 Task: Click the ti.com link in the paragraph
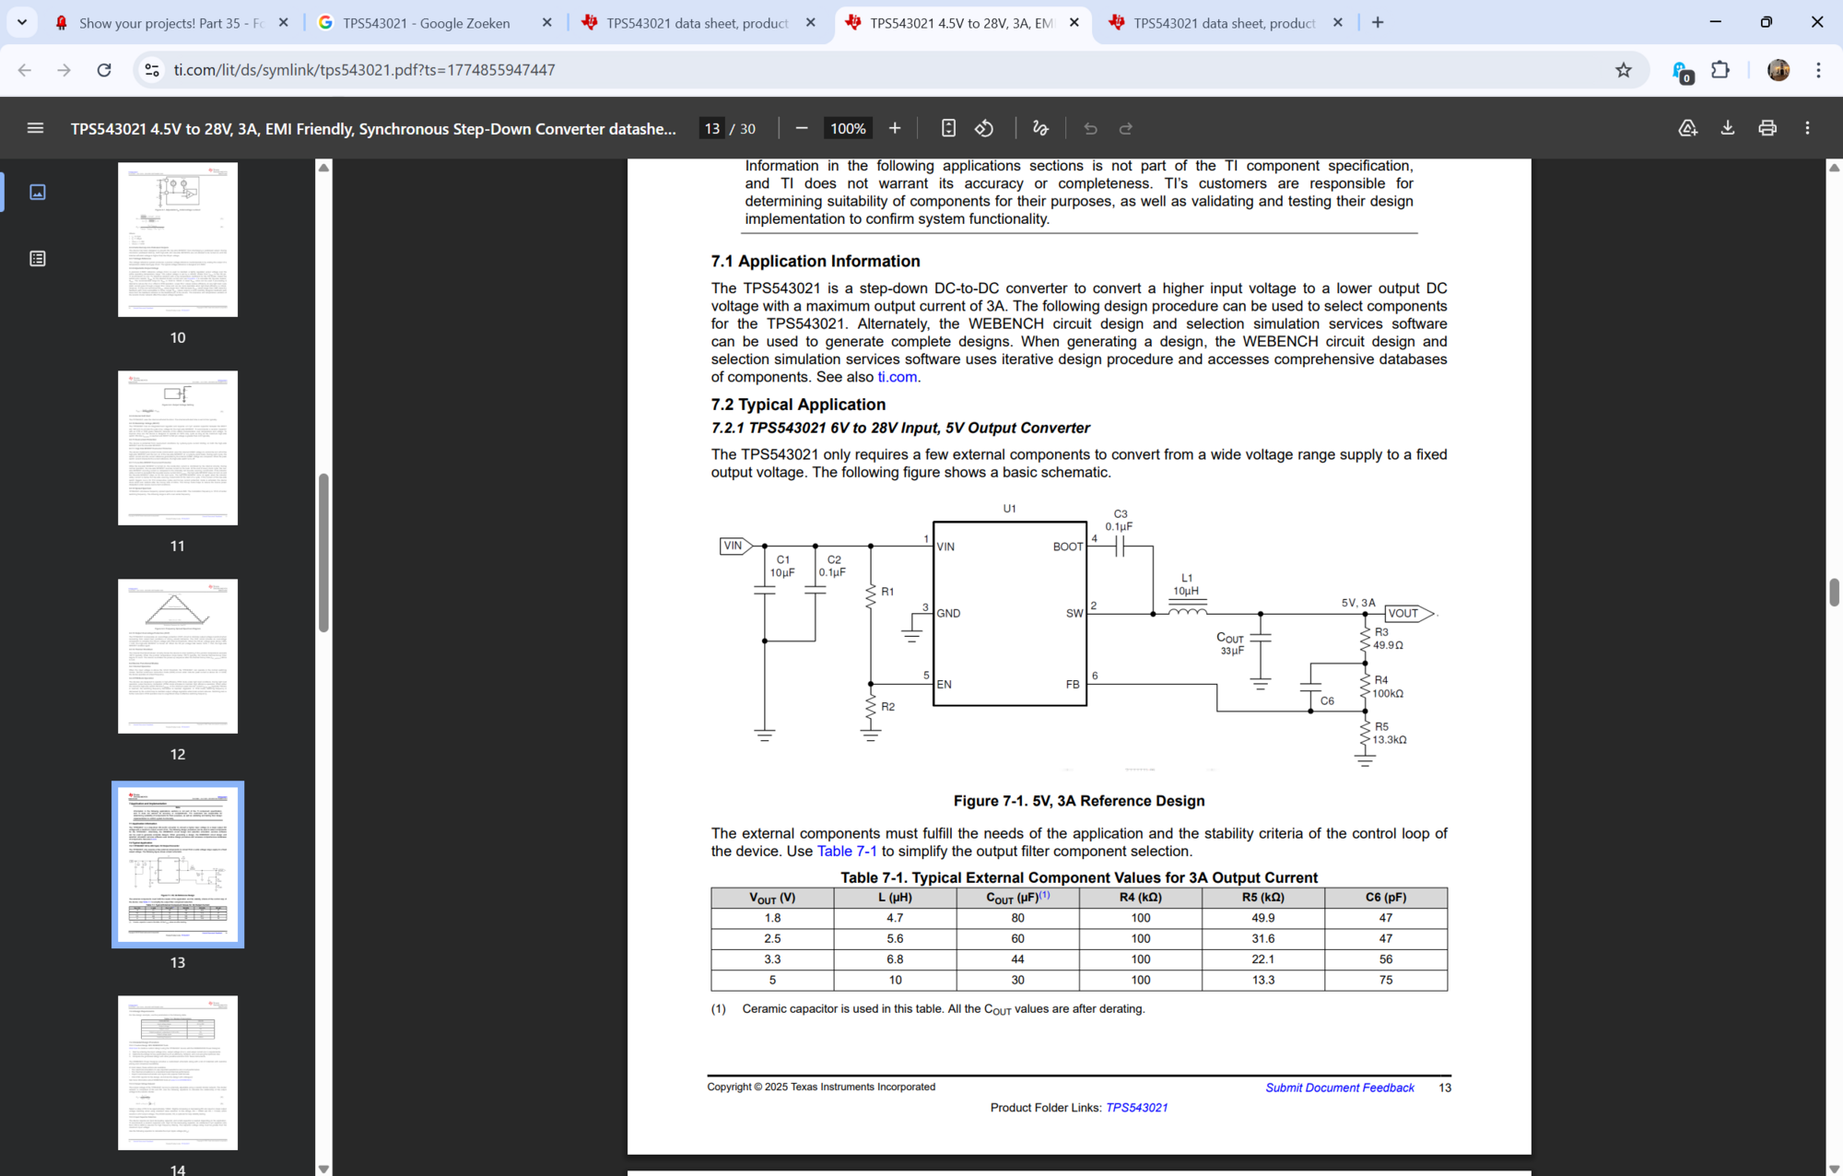[897, 377]
